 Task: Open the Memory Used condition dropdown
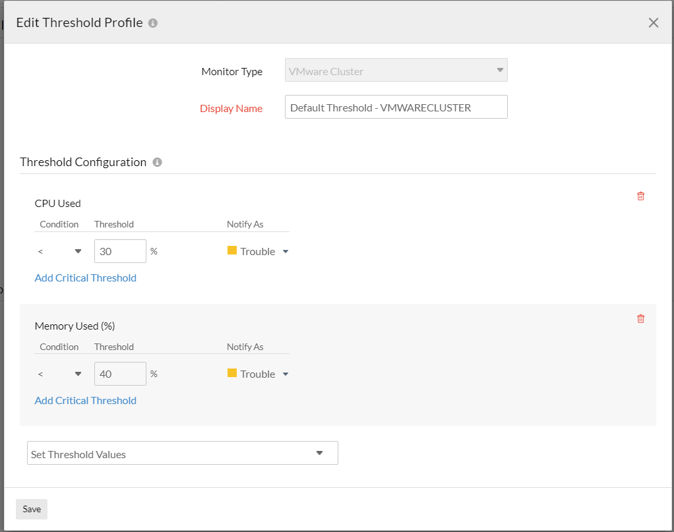click(78, 374)
